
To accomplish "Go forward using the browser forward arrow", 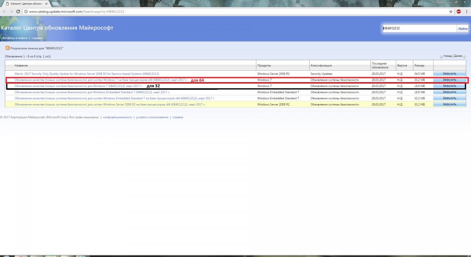I will tap(11, 11).
